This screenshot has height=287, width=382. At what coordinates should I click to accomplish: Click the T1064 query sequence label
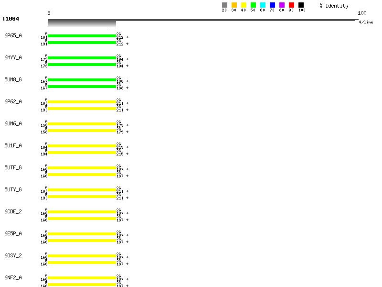tap(11, 19)
